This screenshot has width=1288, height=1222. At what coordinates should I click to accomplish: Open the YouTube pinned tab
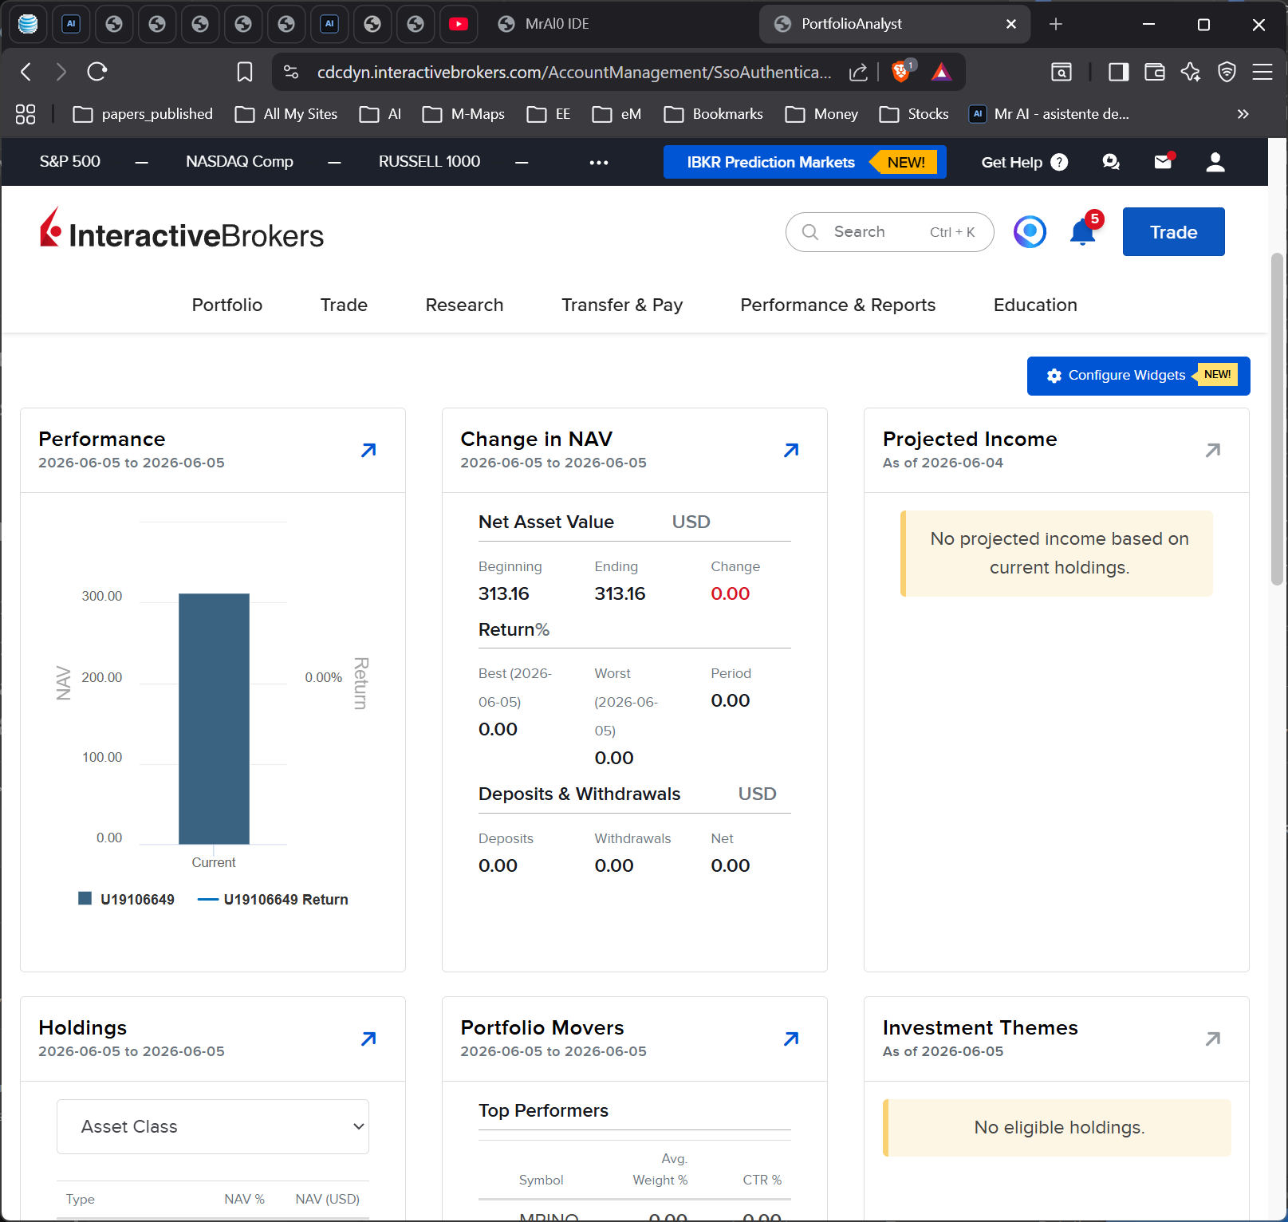[x=459, y=24]
